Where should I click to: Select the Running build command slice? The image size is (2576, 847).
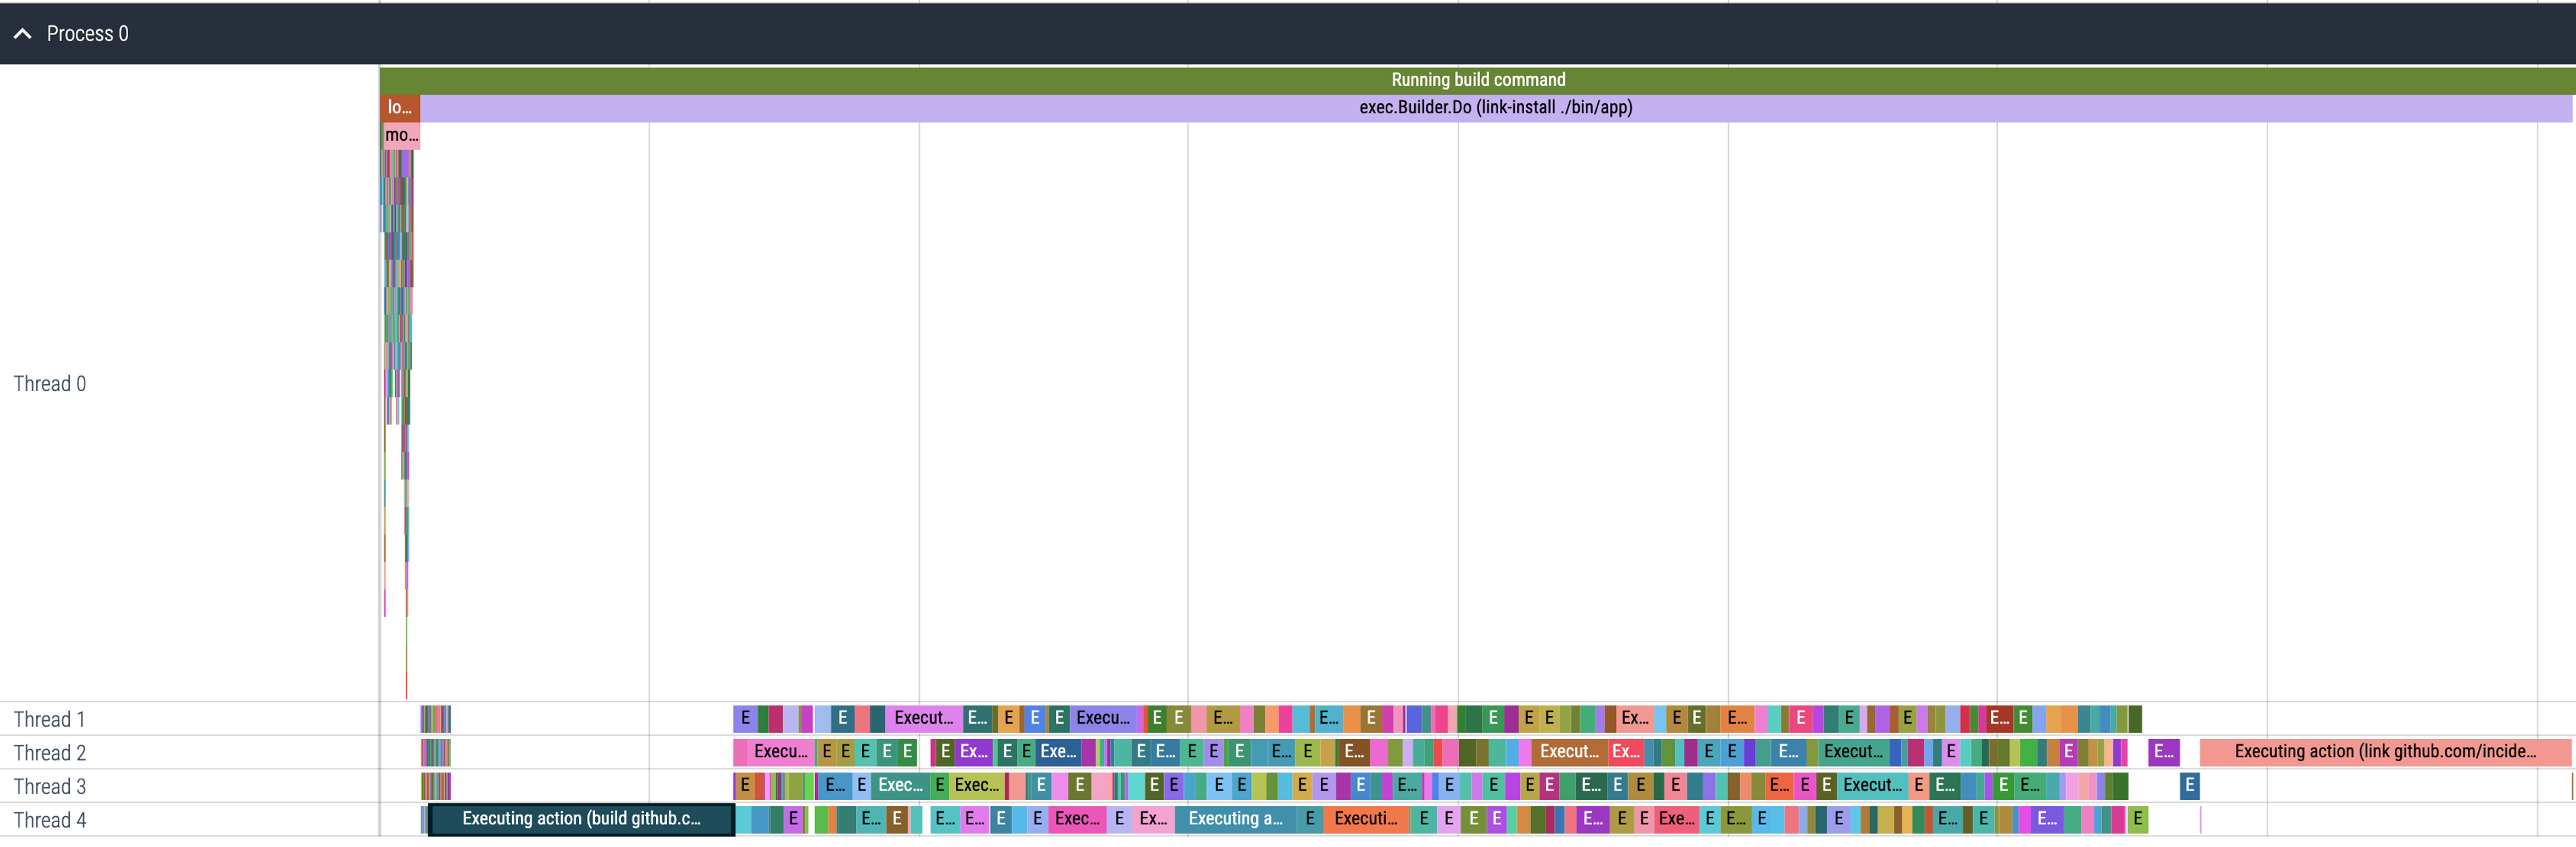[1477, 80]
